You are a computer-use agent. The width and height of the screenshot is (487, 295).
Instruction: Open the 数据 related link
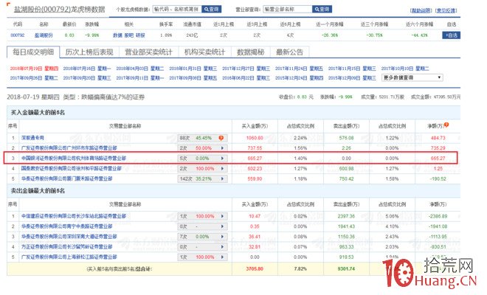pos(117,35)
